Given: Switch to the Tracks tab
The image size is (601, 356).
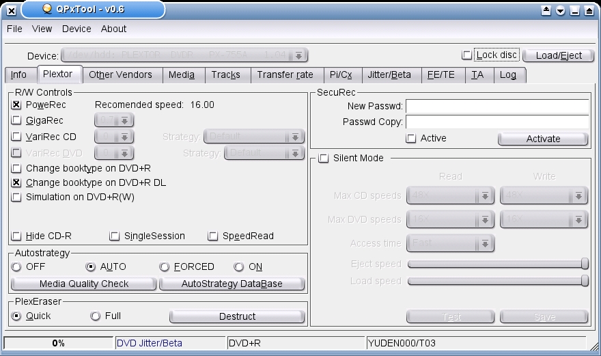Looking at the screenshot, I should pos(226,74).
